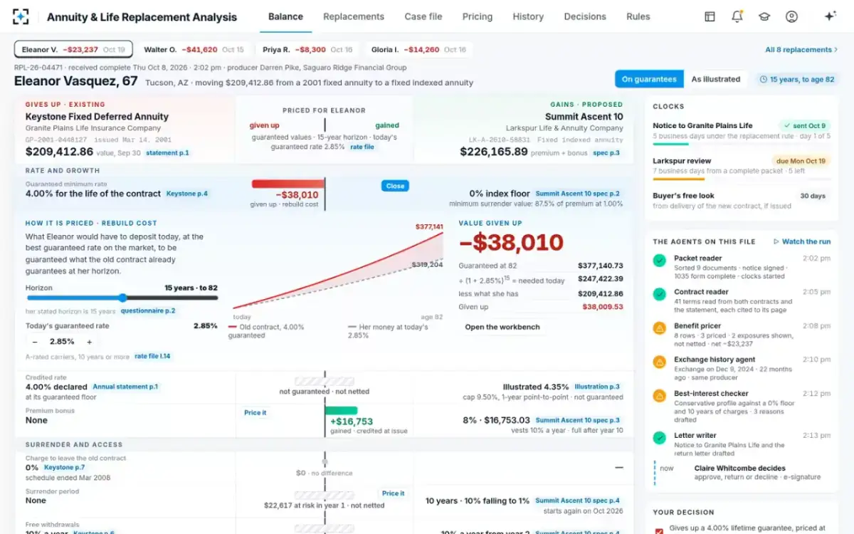The height and width of the screenshot is (534, 854).
Task: Open the user profile icon
Action: [x=791, y=16]
